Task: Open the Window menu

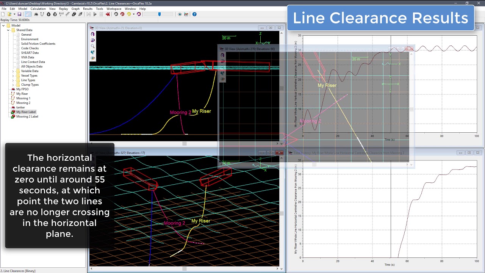Action: tap(130, 9)
